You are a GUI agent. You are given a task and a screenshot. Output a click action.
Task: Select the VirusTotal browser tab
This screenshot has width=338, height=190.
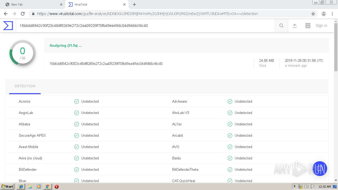click(96, 4)
